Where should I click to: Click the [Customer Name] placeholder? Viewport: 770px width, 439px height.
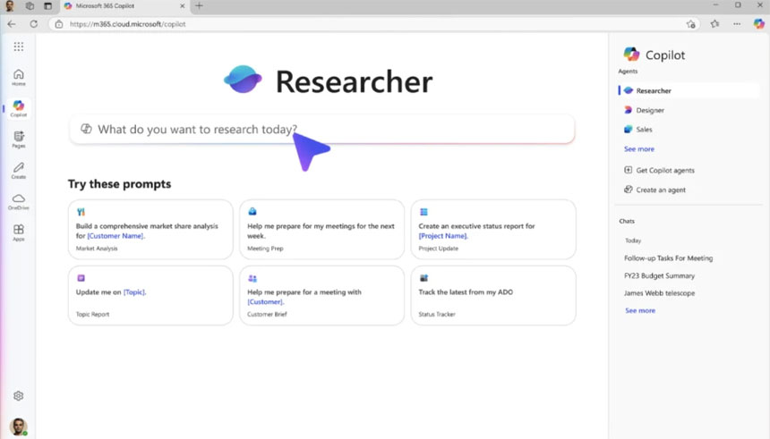(x=115, y=236)
